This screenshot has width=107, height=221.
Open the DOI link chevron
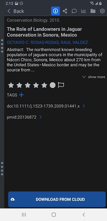(84, 106)
